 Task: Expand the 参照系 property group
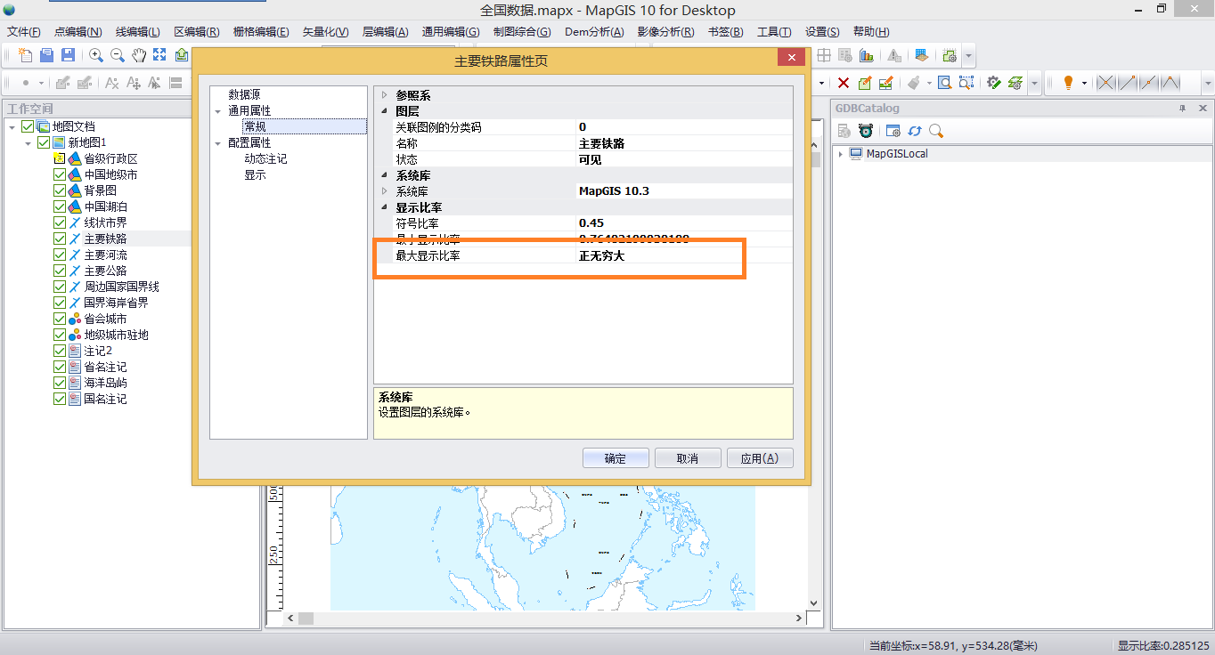pos(385,94)
